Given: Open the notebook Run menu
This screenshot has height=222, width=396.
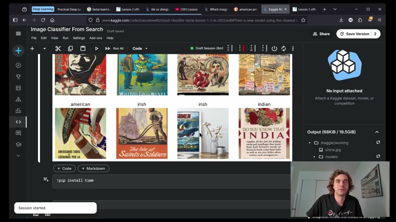Looking at the screenshot, I should point(66,38).
